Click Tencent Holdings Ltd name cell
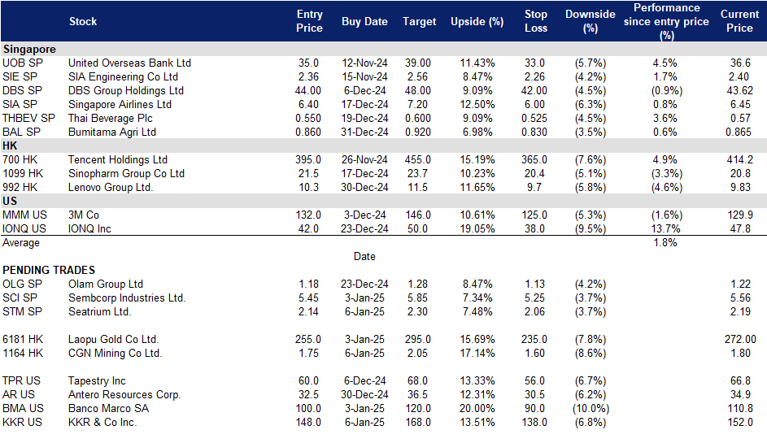The width and height of the screenshot is (767, 443). coord(117,160)
